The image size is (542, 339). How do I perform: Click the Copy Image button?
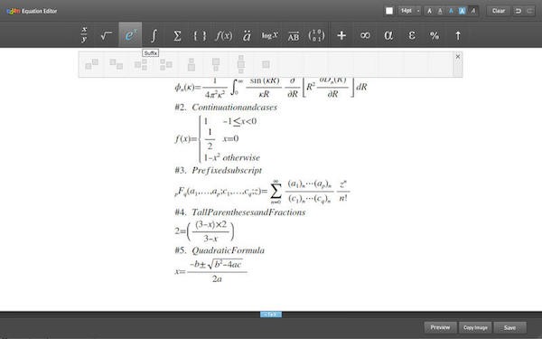tap(476, 327)
